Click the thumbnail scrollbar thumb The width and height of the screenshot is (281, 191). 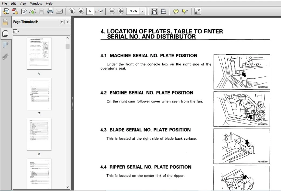(x=68, y=46)
